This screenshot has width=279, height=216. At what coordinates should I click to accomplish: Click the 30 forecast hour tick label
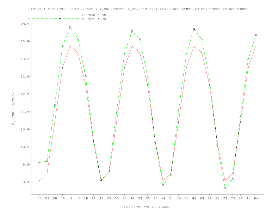[117, 198]
